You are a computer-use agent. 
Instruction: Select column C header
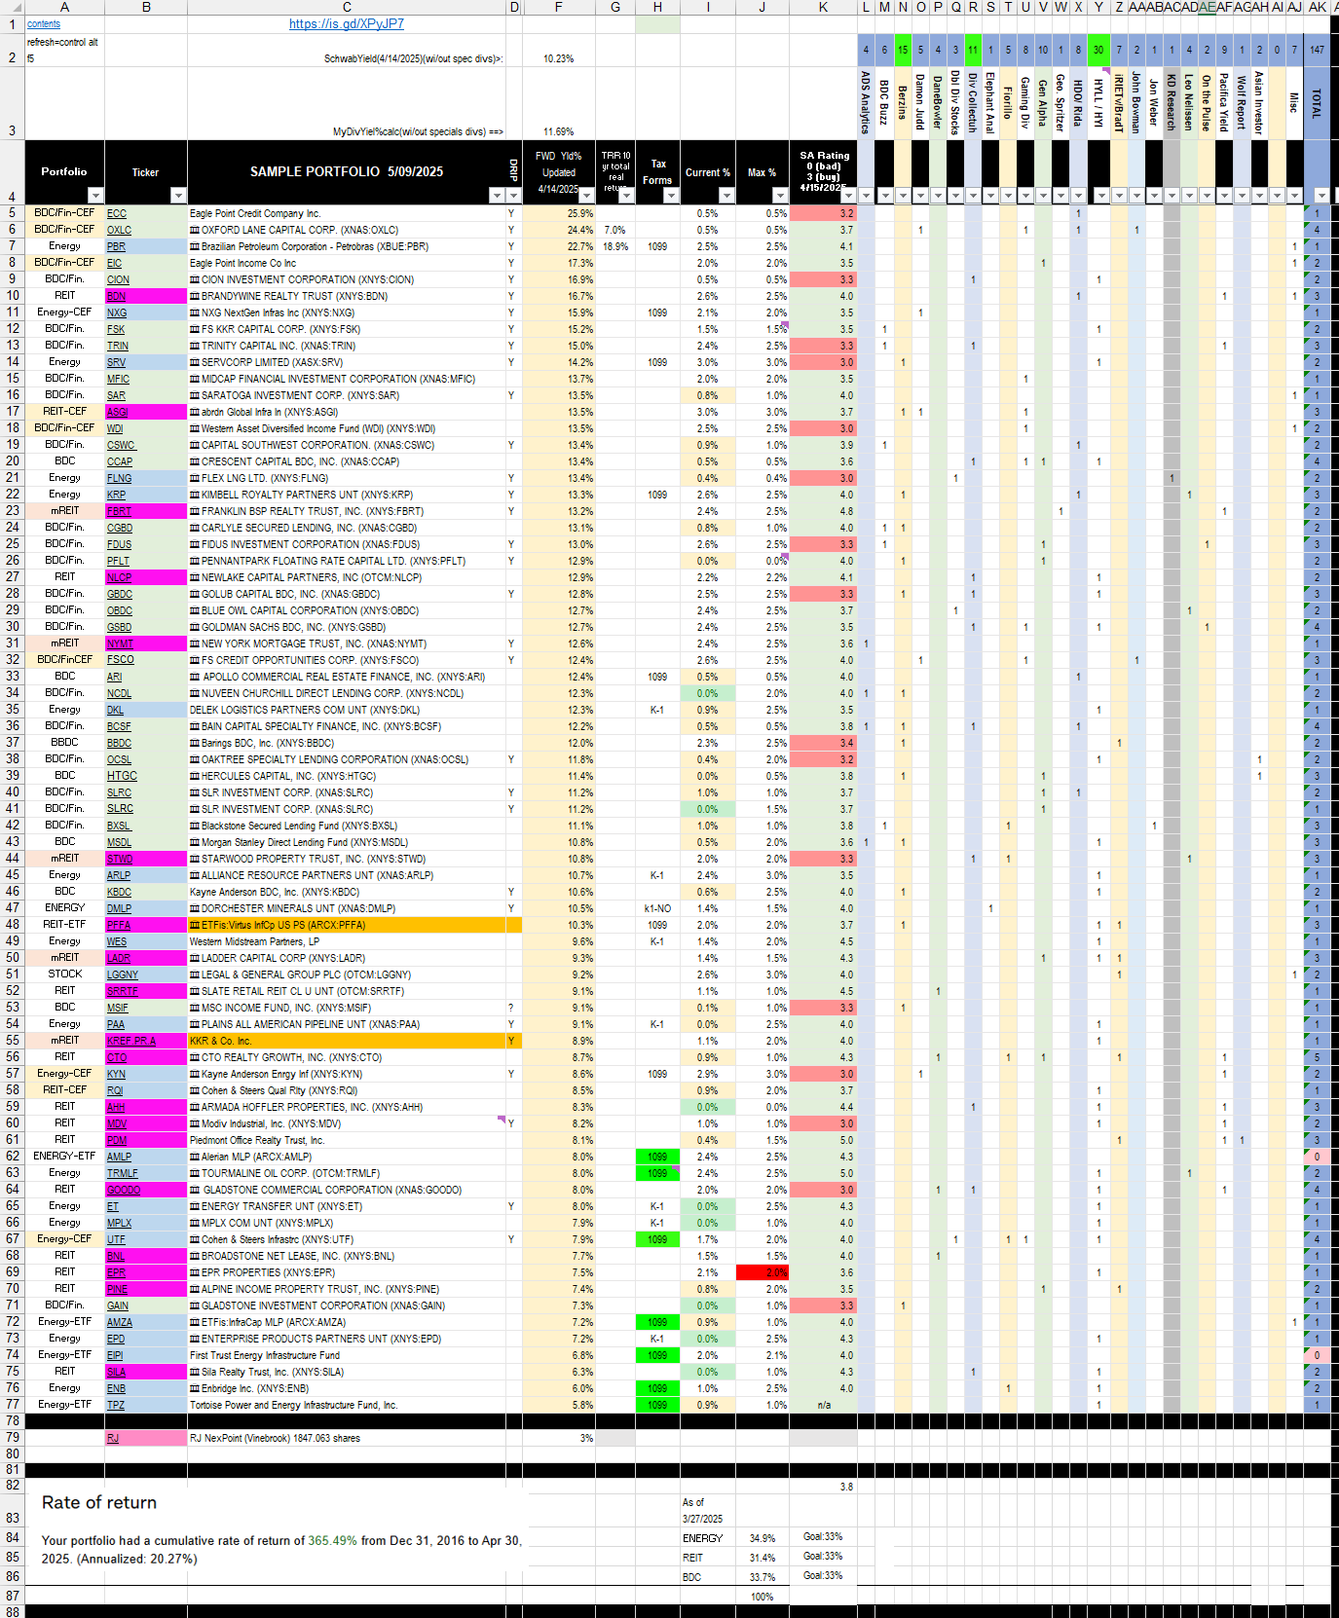pyautogui.click(x=347, y=8)
